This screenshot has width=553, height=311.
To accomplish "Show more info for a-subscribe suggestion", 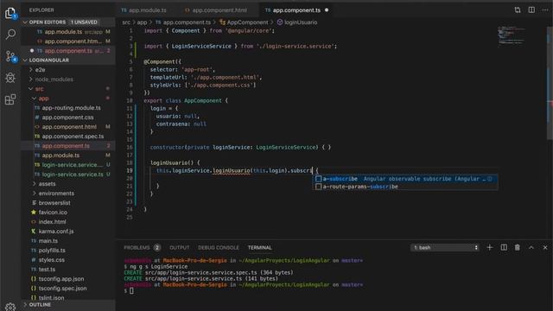I will [490, 179].
